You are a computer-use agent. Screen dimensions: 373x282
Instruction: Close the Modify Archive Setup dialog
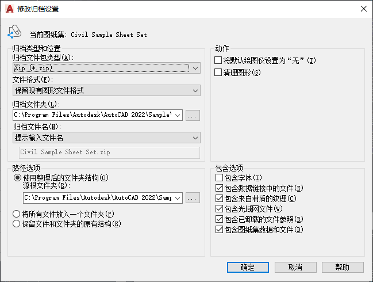click(363, 9)
